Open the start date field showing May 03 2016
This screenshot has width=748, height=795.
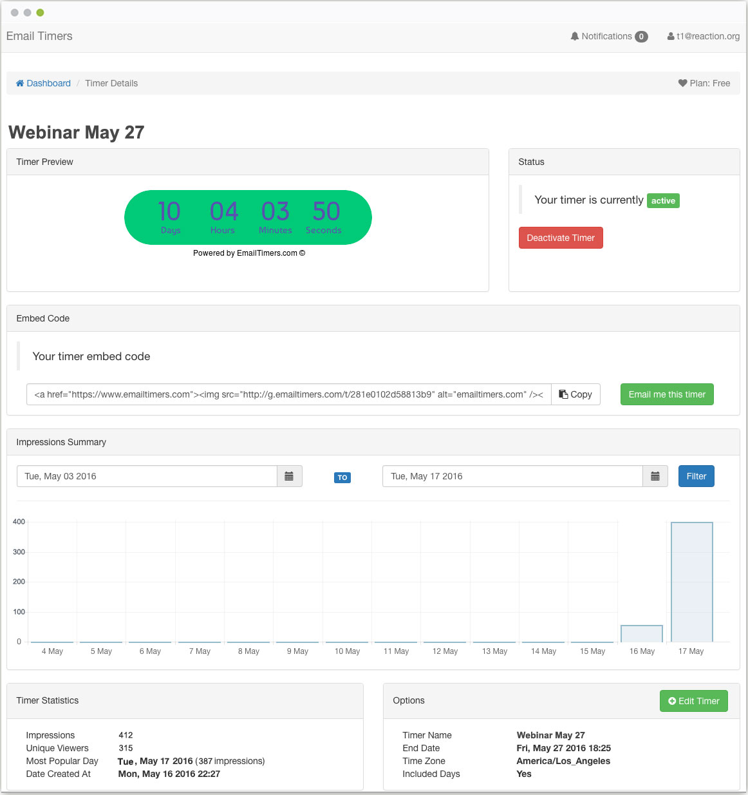pos(147,476)
